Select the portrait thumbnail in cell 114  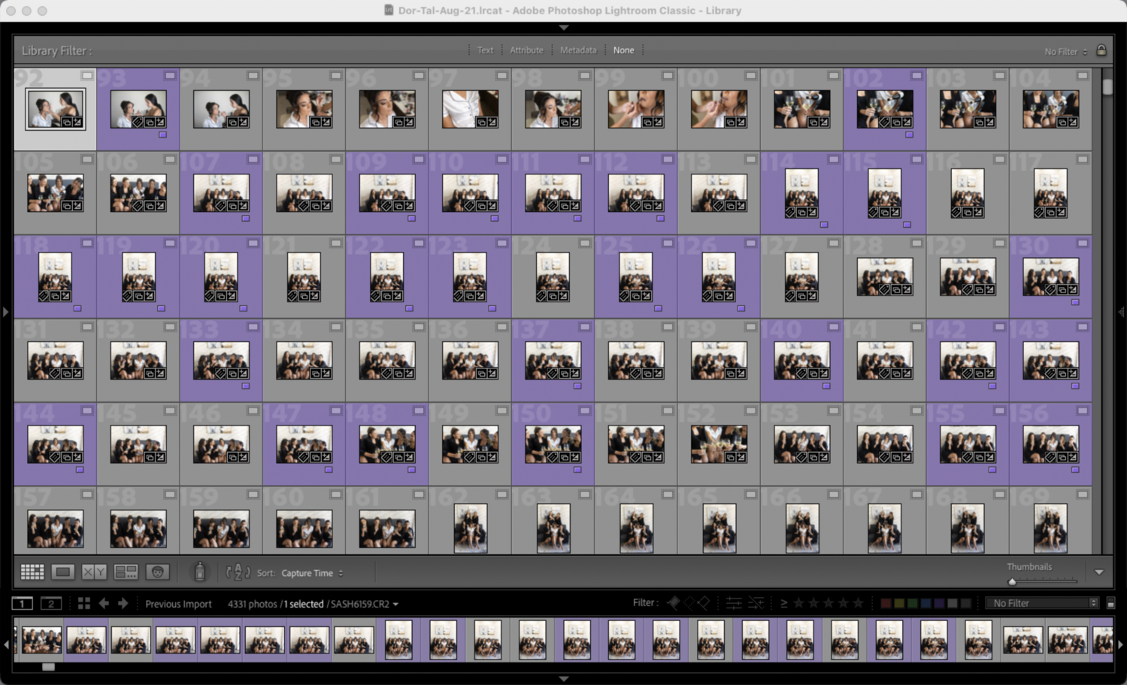pos(801,193)
